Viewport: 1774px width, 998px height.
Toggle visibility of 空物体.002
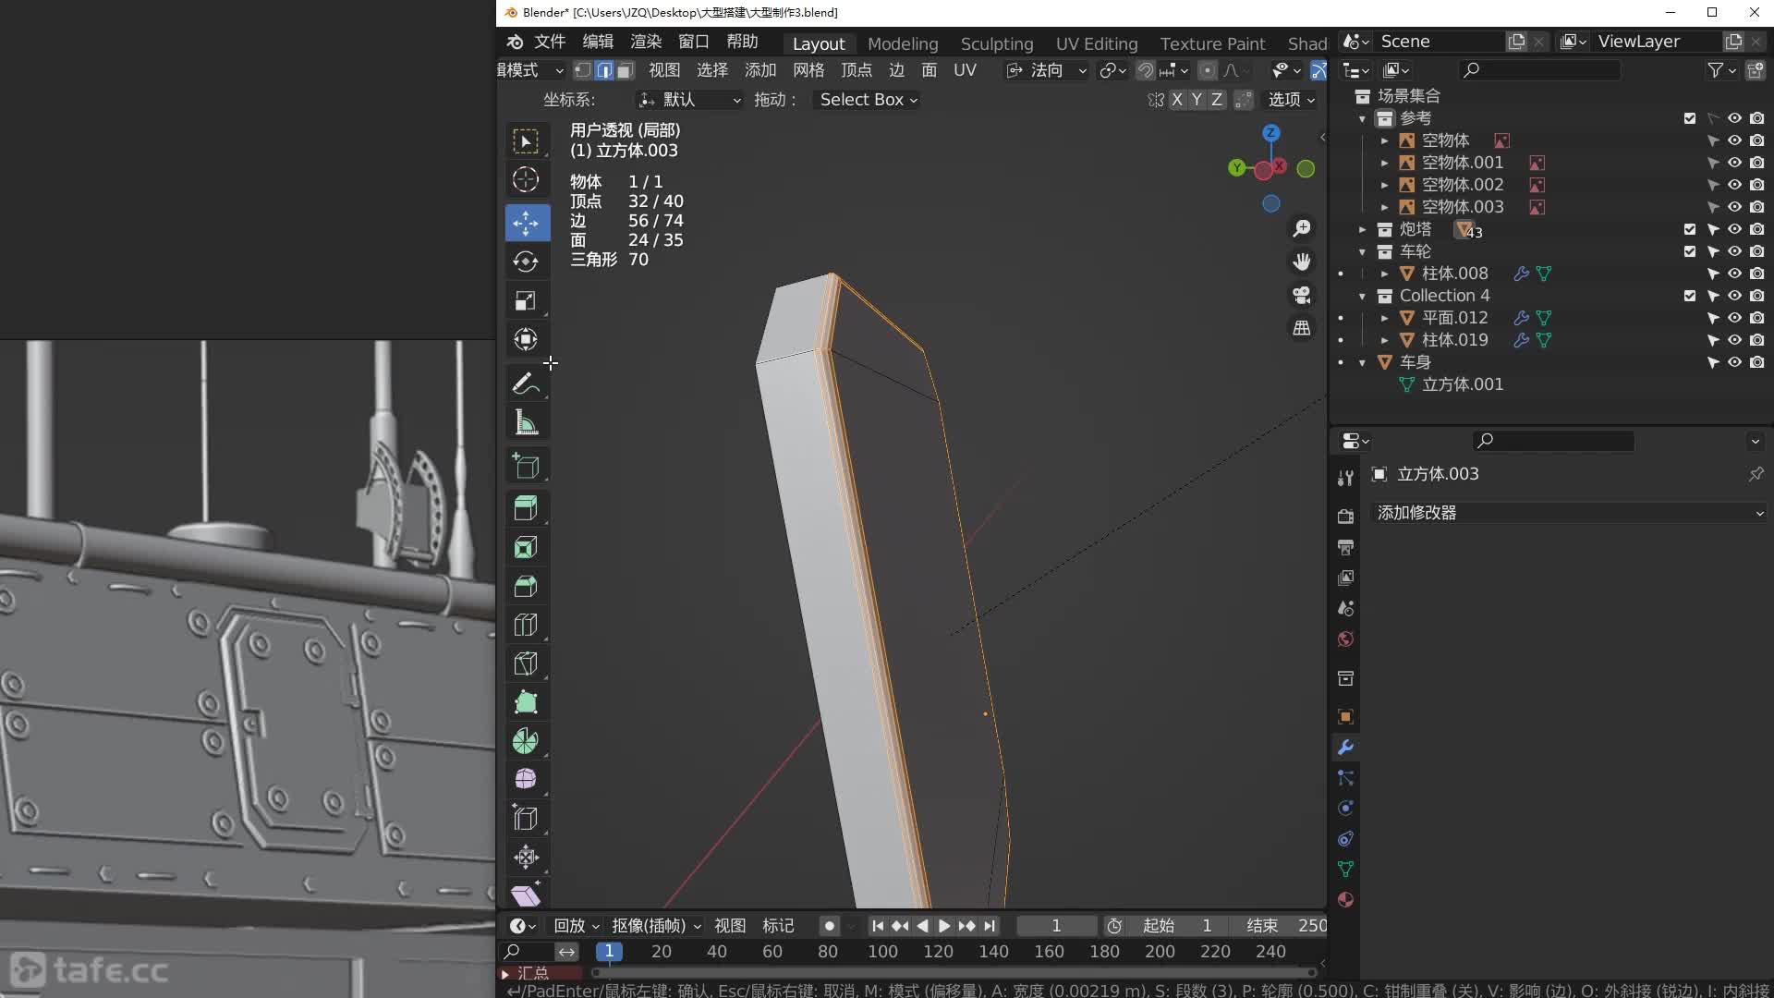pos(1734,185)
